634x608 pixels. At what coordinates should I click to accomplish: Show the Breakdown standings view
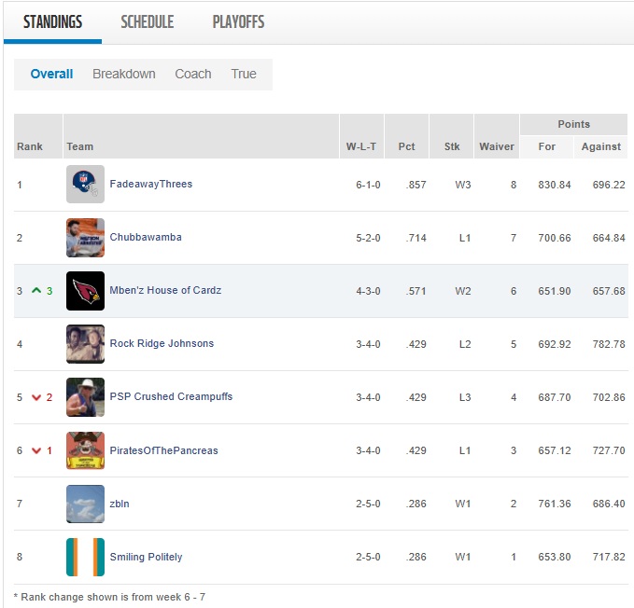[x=123, y=75]
